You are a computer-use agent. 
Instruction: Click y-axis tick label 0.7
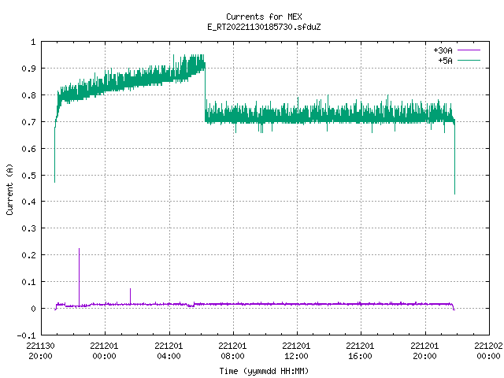point(28,122)
